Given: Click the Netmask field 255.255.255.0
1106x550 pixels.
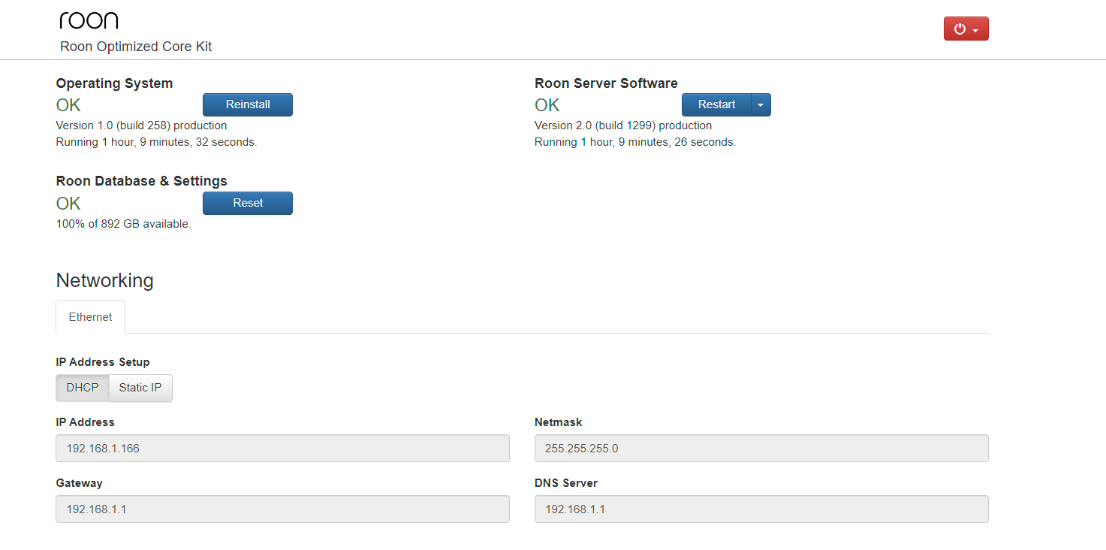Looking at the screenshot, I should click(x=761, y=449).
